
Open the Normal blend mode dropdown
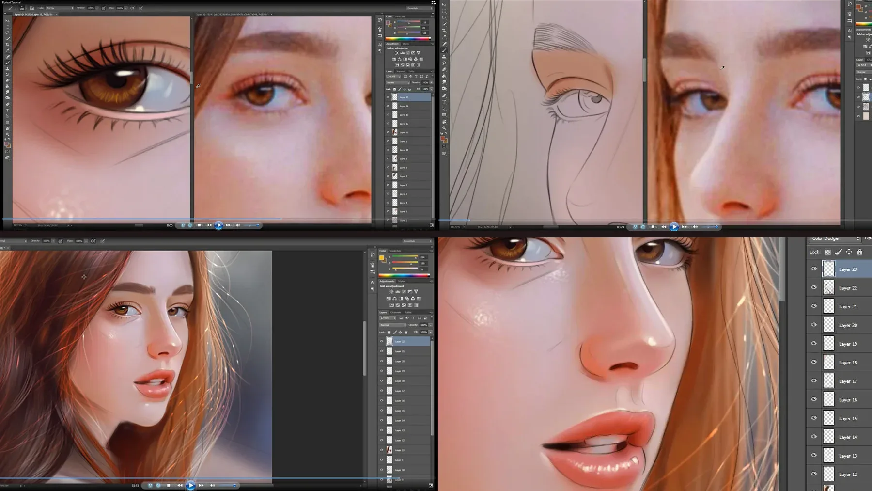[398, 83]
